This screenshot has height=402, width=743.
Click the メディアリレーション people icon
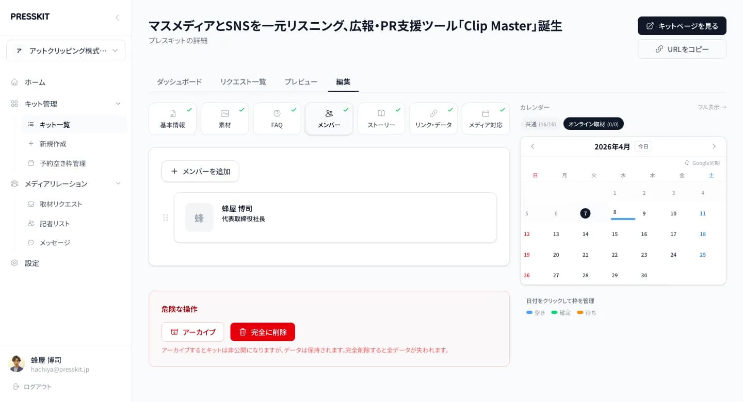tap(14, 183)
